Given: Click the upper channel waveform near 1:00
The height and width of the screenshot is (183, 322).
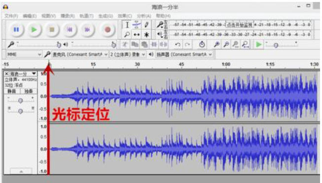Looking at the screenshot, I should click(226, 96).
